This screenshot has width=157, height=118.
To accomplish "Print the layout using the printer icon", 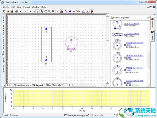I will click(17, 11).
